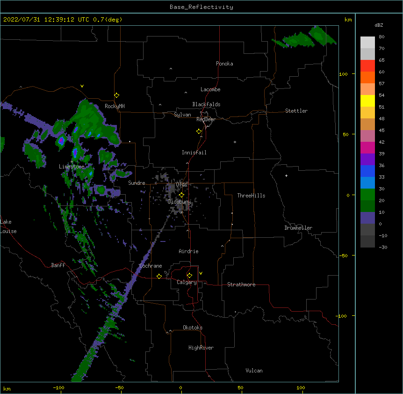This screenshot has width=403, height=394.
Task: Click the HighRiver label
Action: (201, 348)
